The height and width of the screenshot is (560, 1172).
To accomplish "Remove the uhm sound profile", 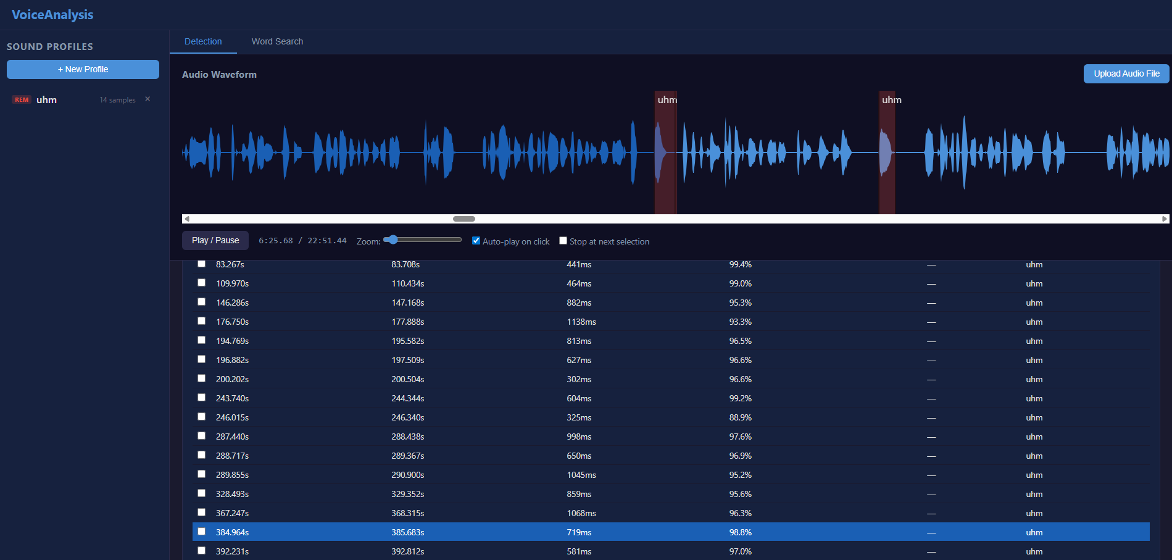I will (148, 99).
